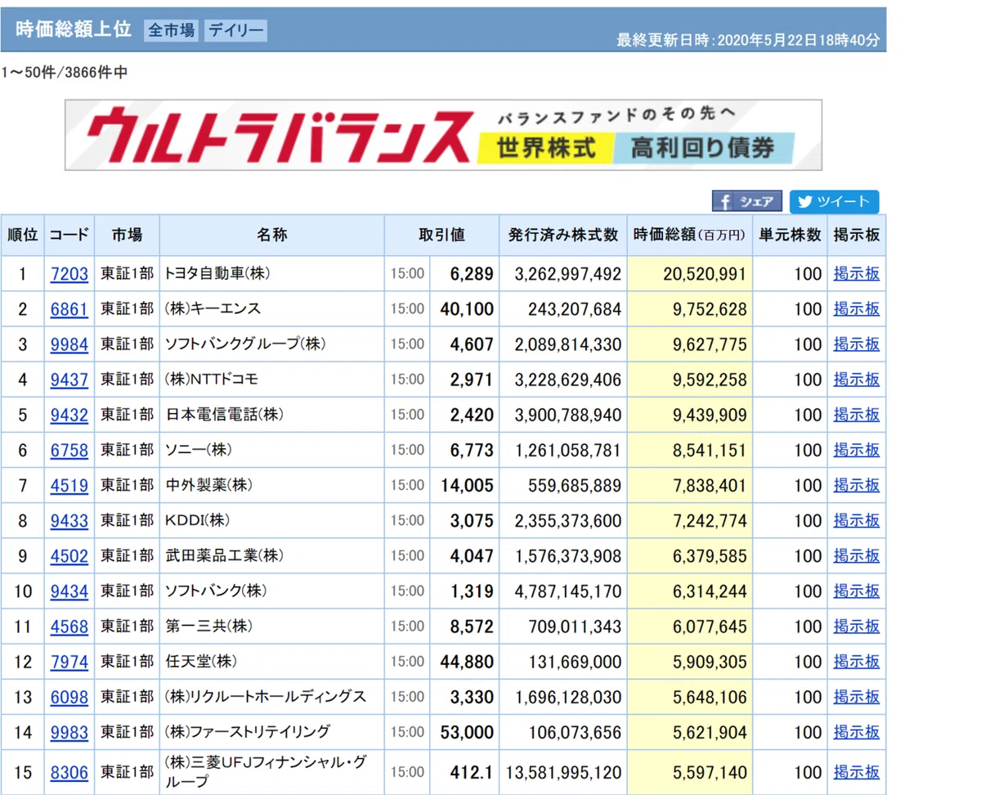Open stock code 6758 link
Screen dimensions: 981x795
(69, 450)
